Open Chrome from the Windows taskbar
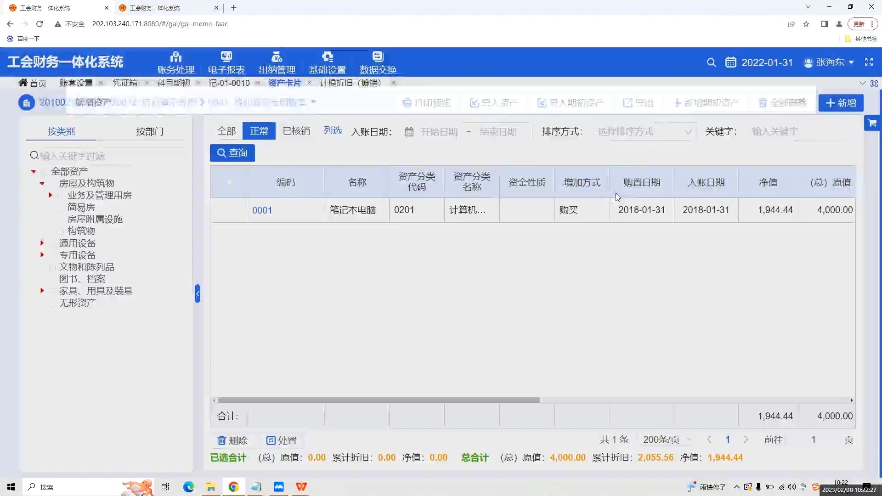Image resolution: width=882 pixels, height=496 pixels. [233, 487]
